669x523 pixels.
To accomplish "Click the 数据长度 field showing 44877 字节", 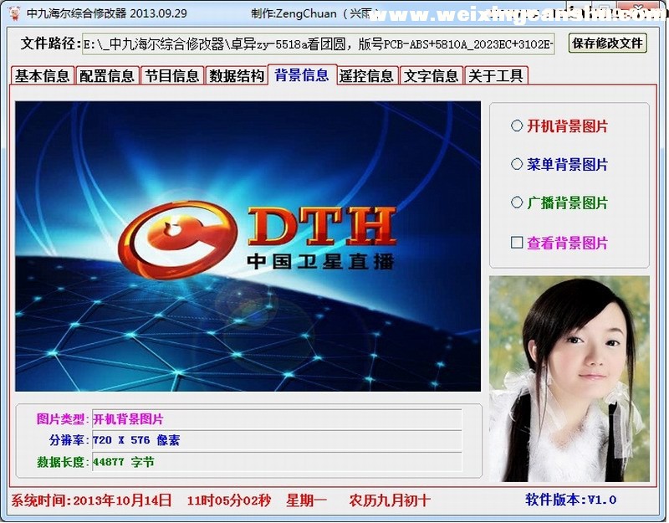I will (277, 462).
